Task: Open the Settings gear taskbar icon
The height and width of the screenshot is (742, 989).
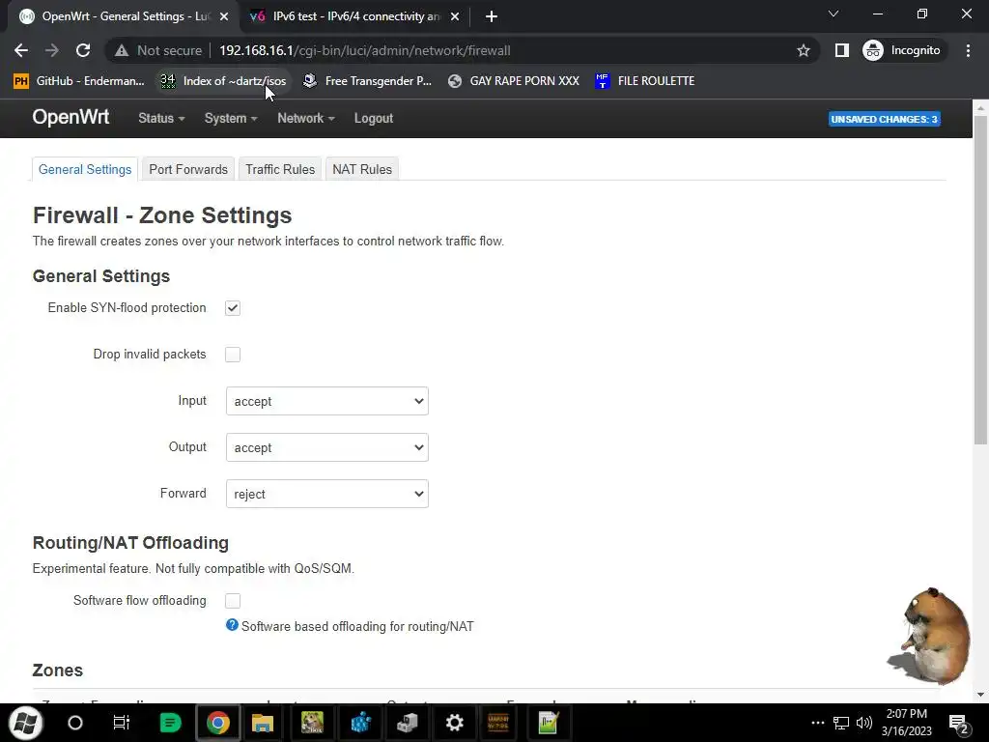Action: (x=454, y=723)
